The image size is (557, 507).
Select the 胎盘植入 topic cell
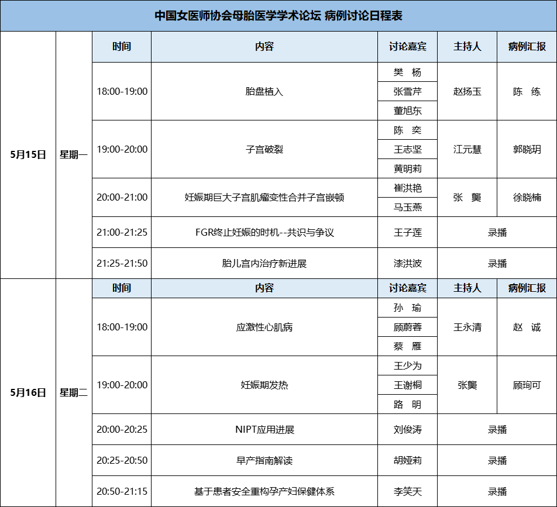click(264, 92)
